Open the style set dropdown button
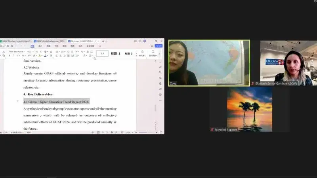 pos(142,53)
